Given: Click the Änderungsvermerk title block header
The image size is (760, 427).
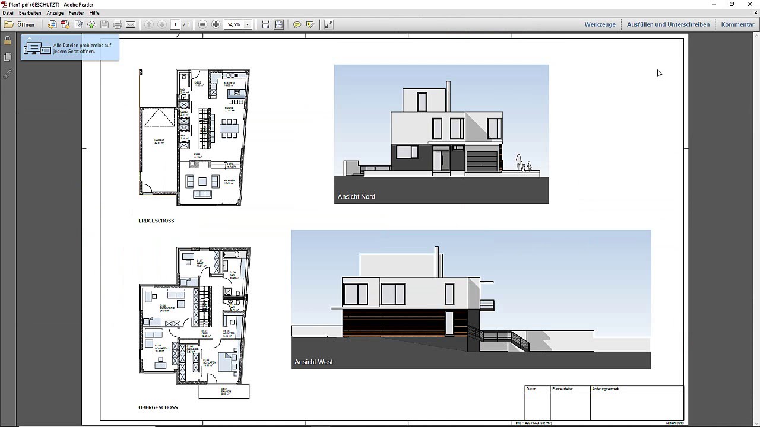Looking at the screenshot, I should (606, 389).
